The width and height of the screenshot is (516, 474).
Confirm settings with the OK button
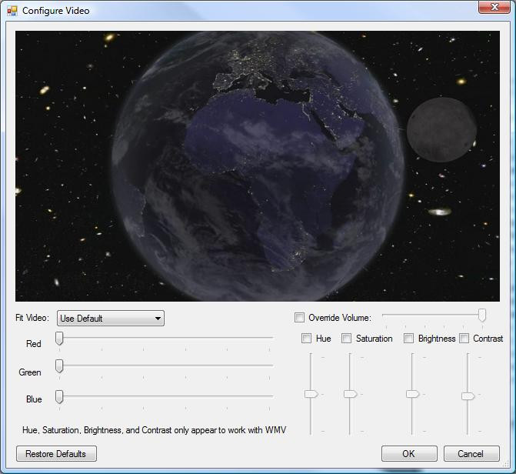(409, 453)
